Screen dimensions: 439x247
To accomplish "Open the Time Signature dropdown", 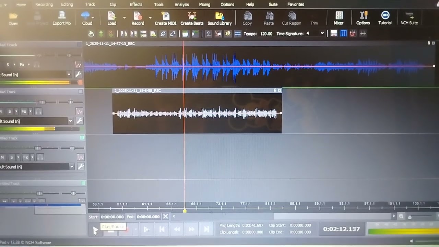I will [x=322, y=33].
